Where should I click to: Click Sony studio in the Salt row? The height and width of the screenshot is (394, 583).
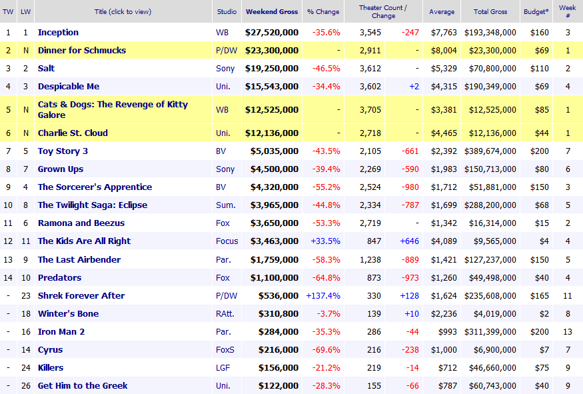point(225,69)
